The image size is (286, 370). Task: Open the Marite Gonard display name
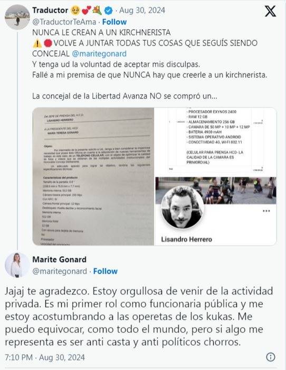tap(59, 259)
